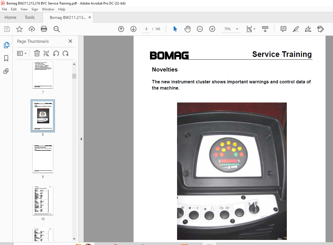
Task: Close the Bomag document tab
Action: (x=90, y=17)
